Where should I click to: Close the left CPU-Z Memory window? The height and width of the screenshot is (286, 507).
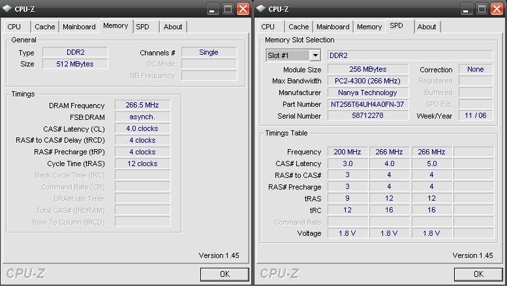click(x=243, y=8)
